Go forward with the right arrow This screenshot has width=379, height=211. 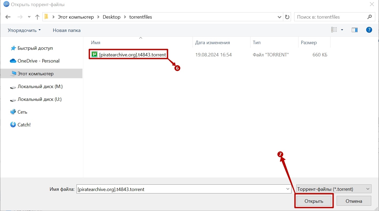(20, 17)
